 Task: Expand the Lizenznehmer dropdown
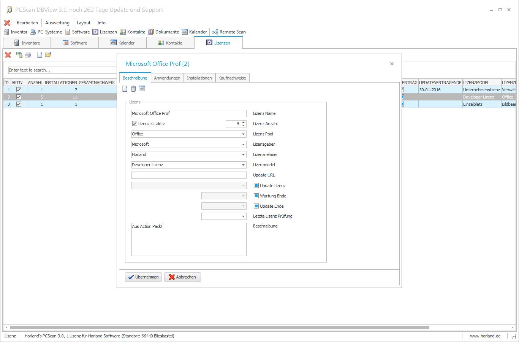243,154
